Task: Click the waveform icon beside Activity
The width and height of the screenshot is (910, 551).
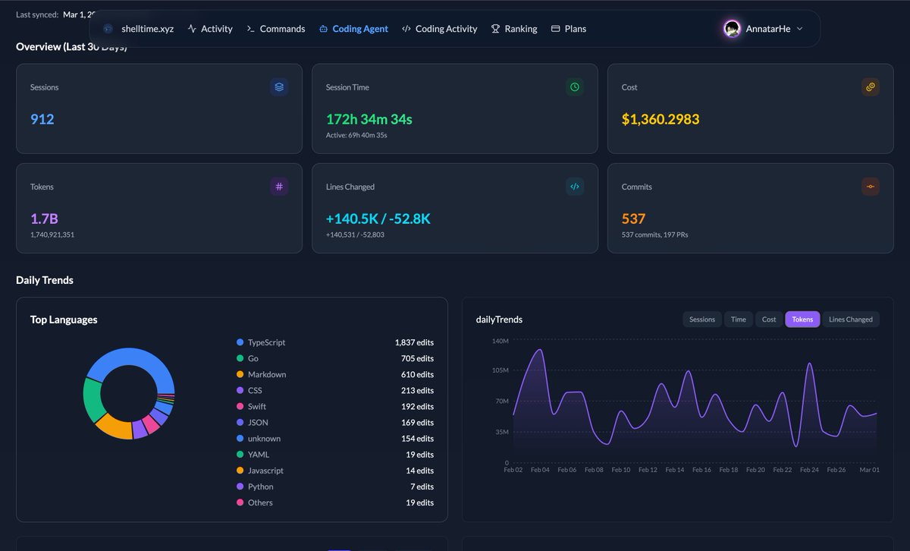Action: (x=192, y=28)
